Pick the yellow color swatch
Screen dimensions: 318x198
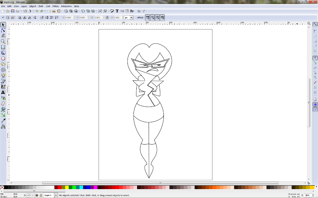coord(67,187)
